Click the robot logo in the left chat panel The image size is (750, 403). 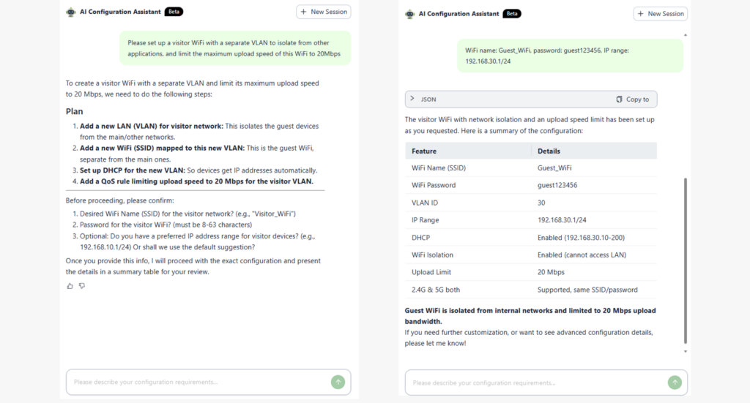[x=71, y=12]
